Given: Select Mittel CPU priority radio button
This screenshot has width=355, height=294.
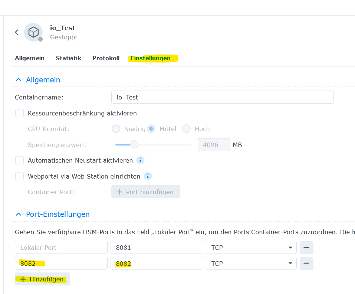Looking at the screenshot, I should coord(151,129).
